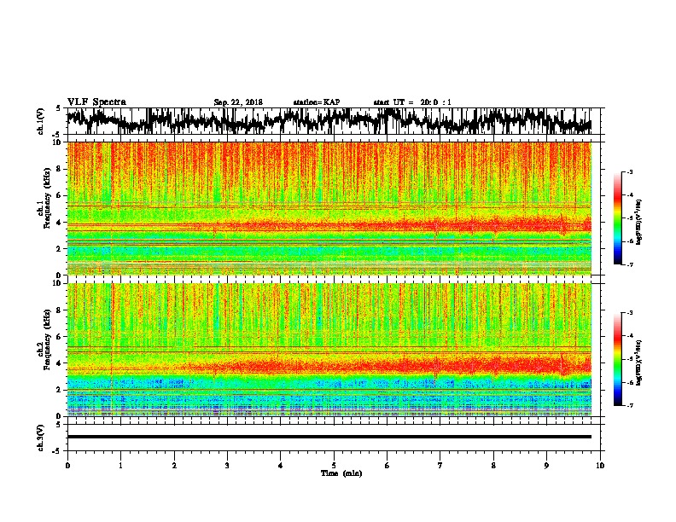The image size is (676, 522).
Task: Click the "-7" tick on ch.1 color bar
Action: tap(630, 264)
